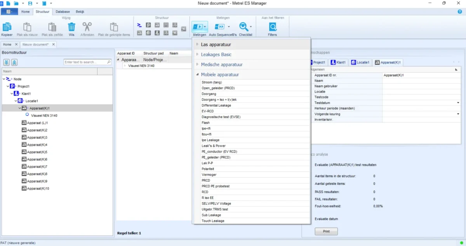
Task: Collapse the Project1 tree node
Action: click(8, 86)
